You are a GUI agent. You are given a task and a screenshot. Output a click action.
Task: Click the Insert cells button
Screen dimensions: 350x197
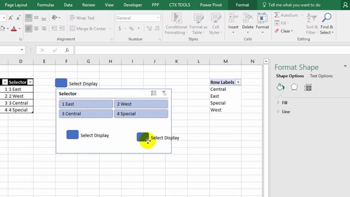[234, 24]
